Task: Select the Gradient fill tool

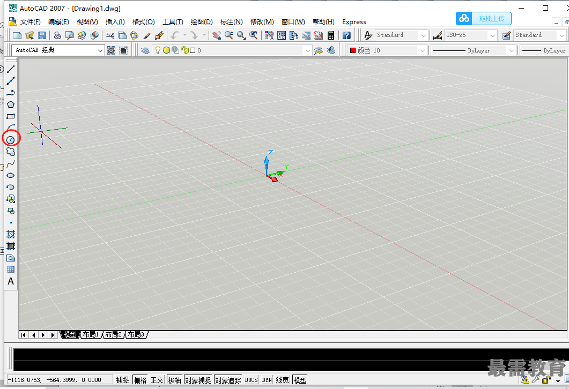Action: tap(11, 246)
